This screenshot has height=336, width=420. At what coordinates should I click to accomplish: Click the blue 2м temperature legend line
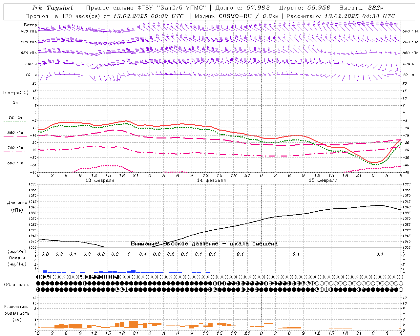(x=15, y=106)
